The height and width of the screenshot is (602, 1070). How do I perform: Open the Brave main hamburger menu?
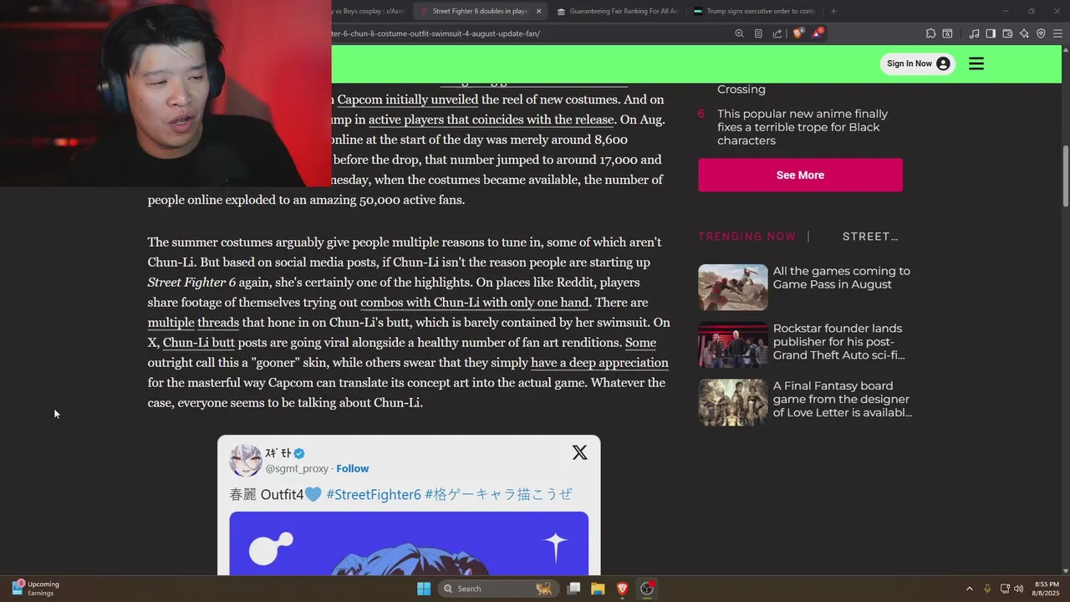tap(1057, 33)
